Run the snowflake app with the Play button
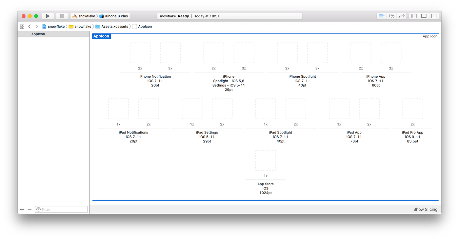 click(48, 16)
